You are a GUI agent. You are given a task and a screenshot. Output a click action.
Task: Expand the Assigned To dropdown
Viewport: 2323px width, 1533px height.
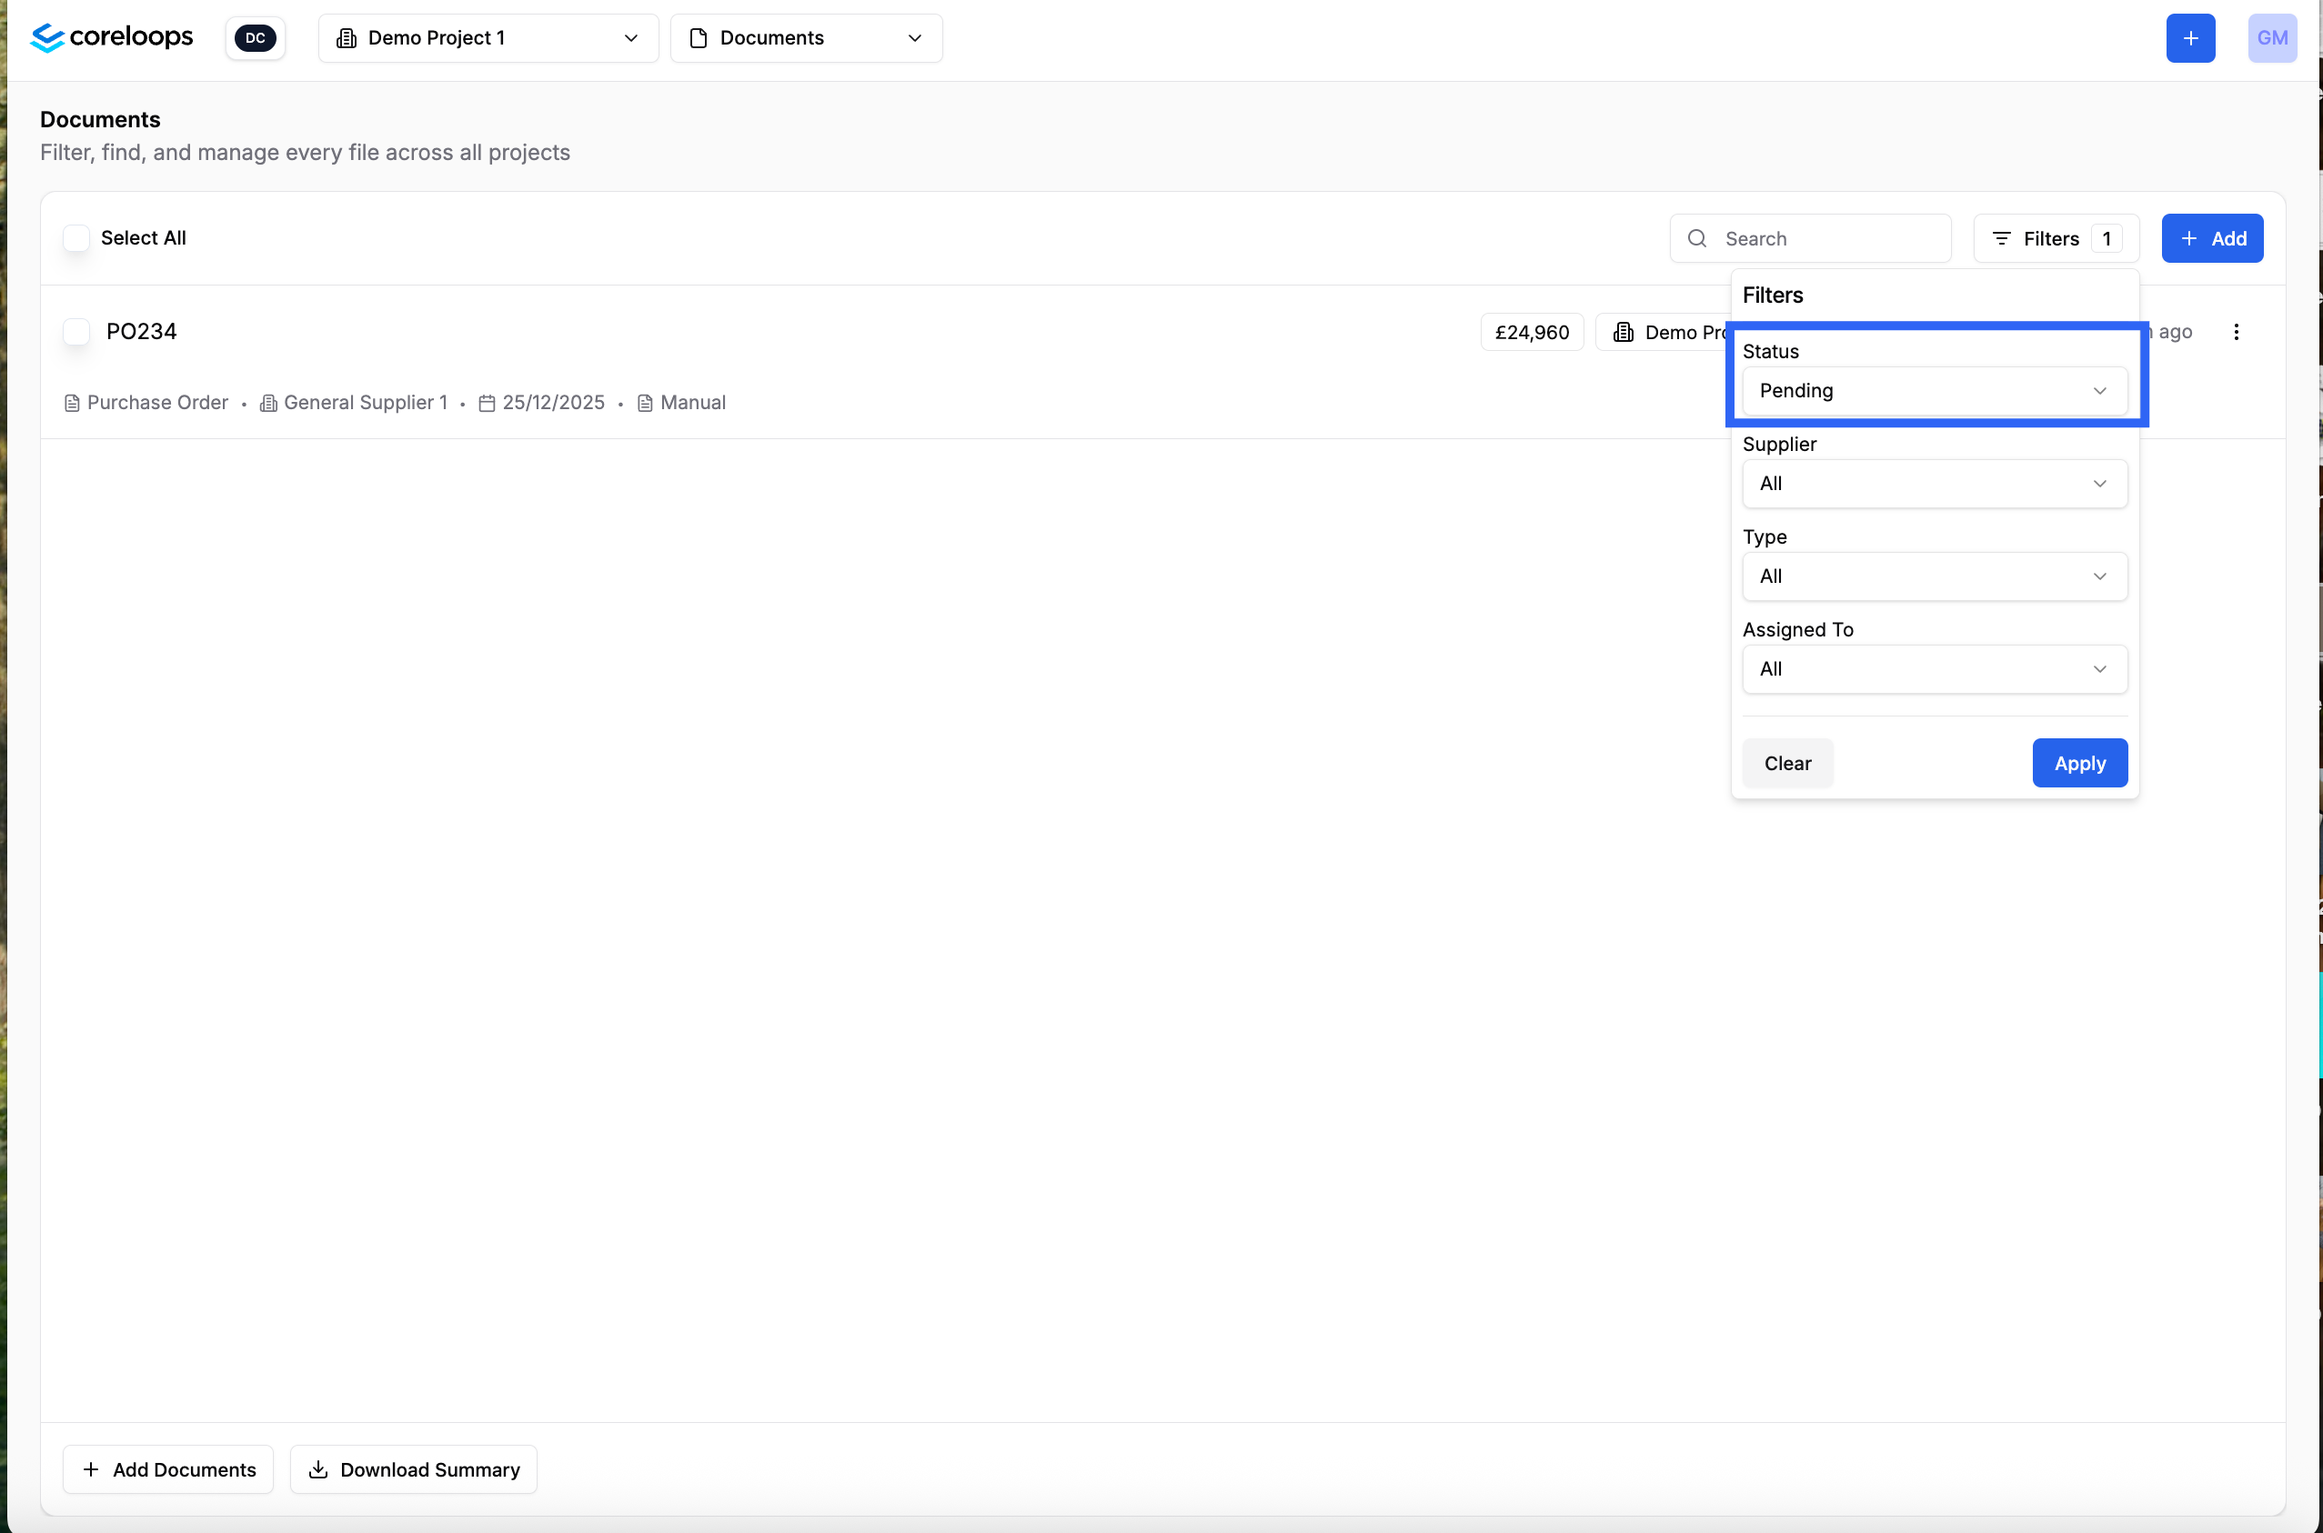coord(1934,670)
